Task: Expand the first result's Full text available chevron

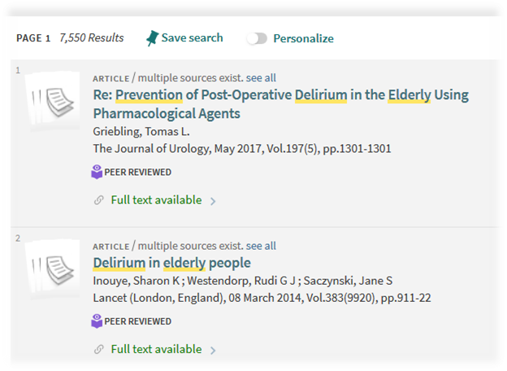Action: click(214, 201)
